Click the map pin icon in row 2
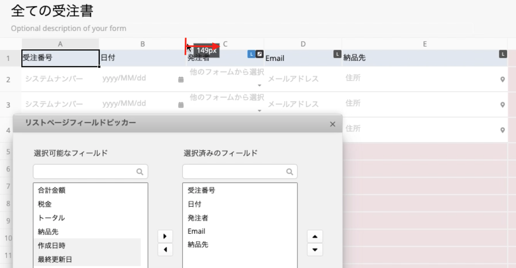The image size is (516, 268). [502, 79]
